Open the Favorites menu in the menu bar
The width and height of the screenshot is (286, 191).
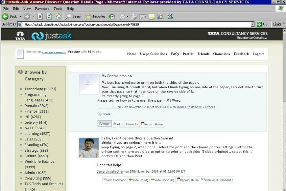42,9
